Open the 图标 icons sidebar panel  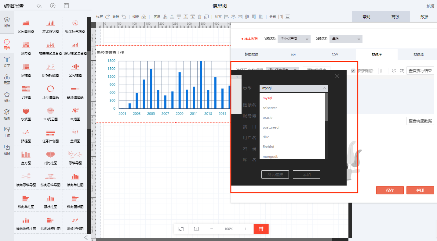(7, 97)
